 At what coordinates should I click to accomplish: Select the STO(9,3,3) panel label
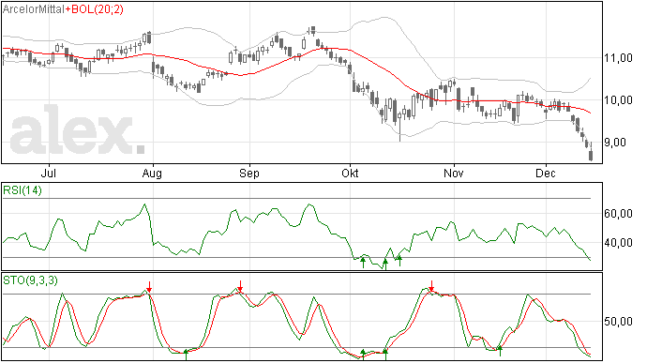30,280
